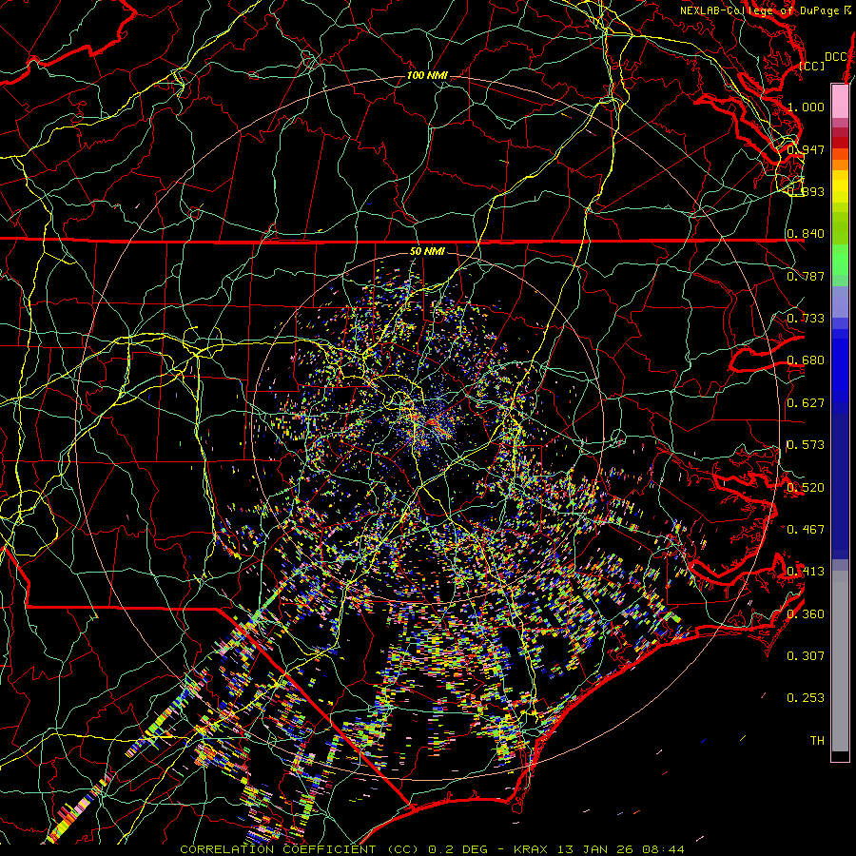Viewport: 856px width, 856px height.
Task: Click the 0.947 scale value
Action: [x=806, y=149]
